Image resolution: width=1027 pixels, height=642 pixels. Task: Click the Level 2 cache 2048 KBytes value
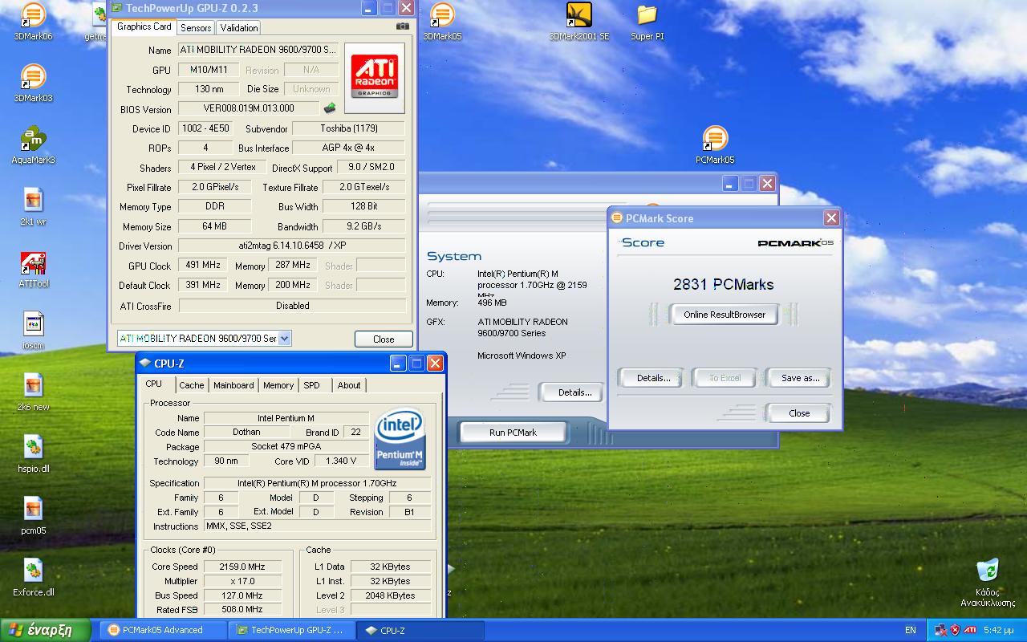click(392, 595)
